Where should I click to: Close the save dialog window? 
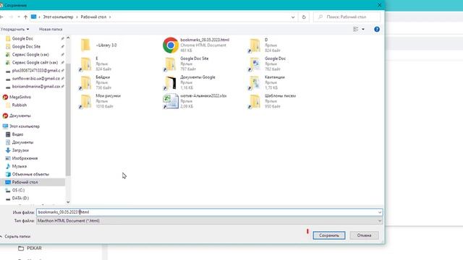pos(379,5)
